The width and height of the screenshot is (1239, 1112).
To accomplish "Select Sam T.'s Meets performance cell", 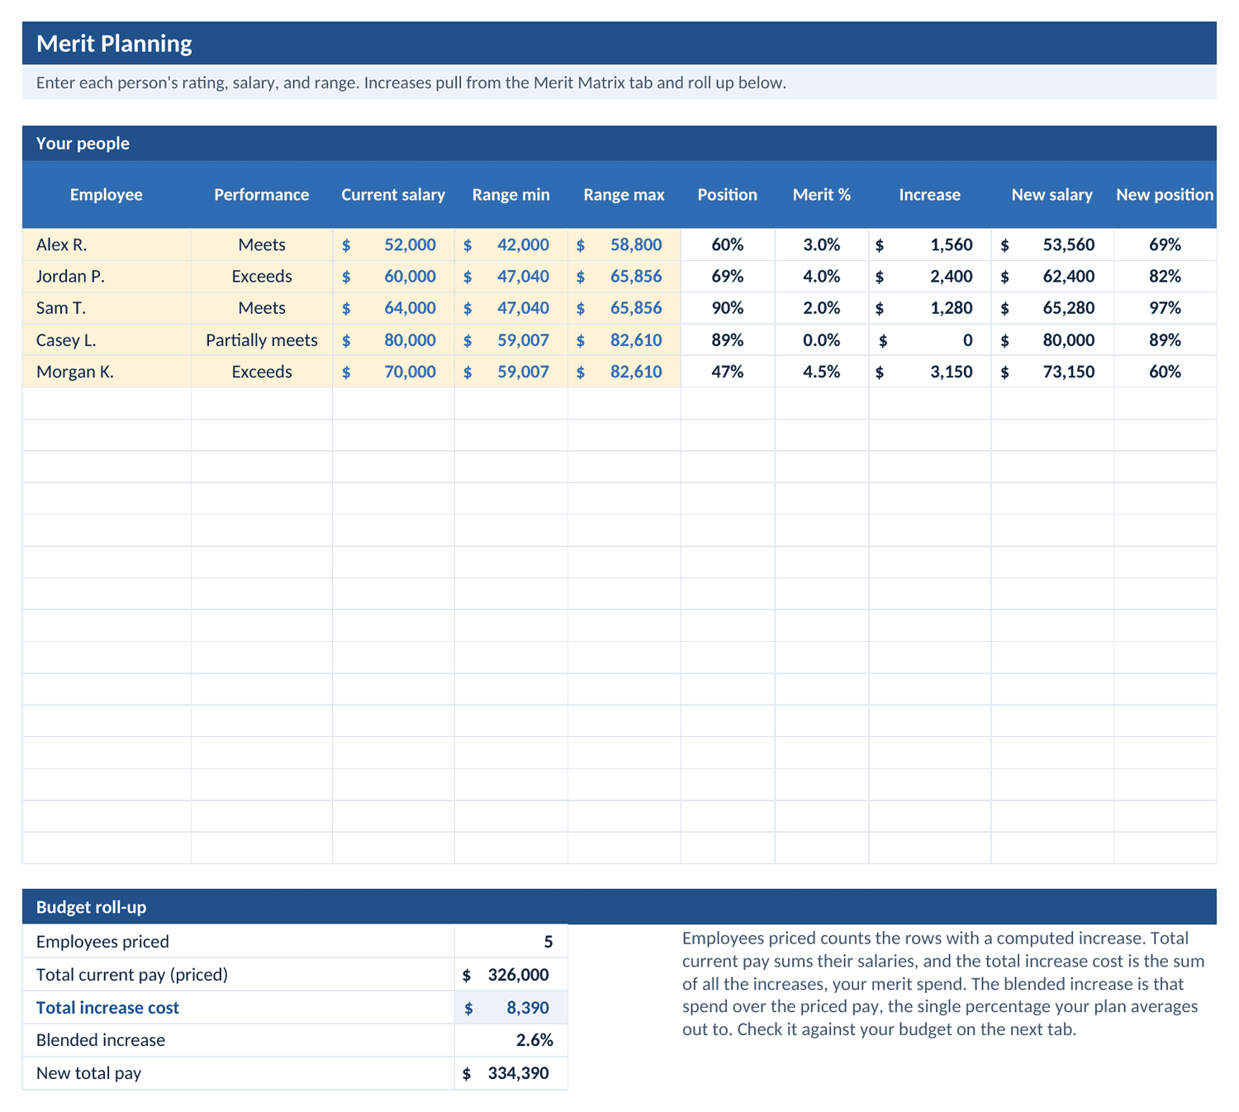I will click(262, 308).
